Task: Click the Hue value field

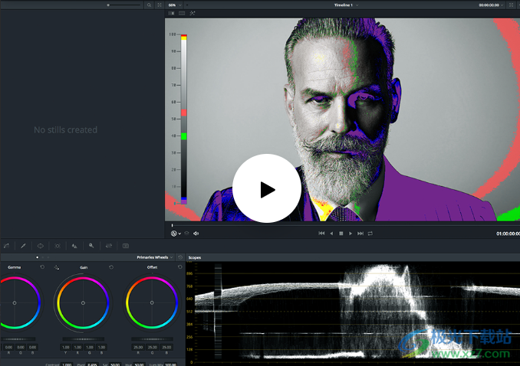Action: tap(139, 364)
